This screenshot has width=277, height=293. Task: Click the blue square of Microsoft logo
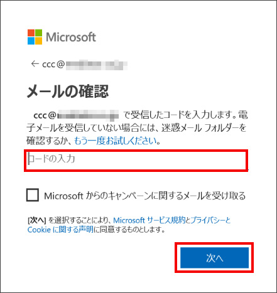pos(31,41)
